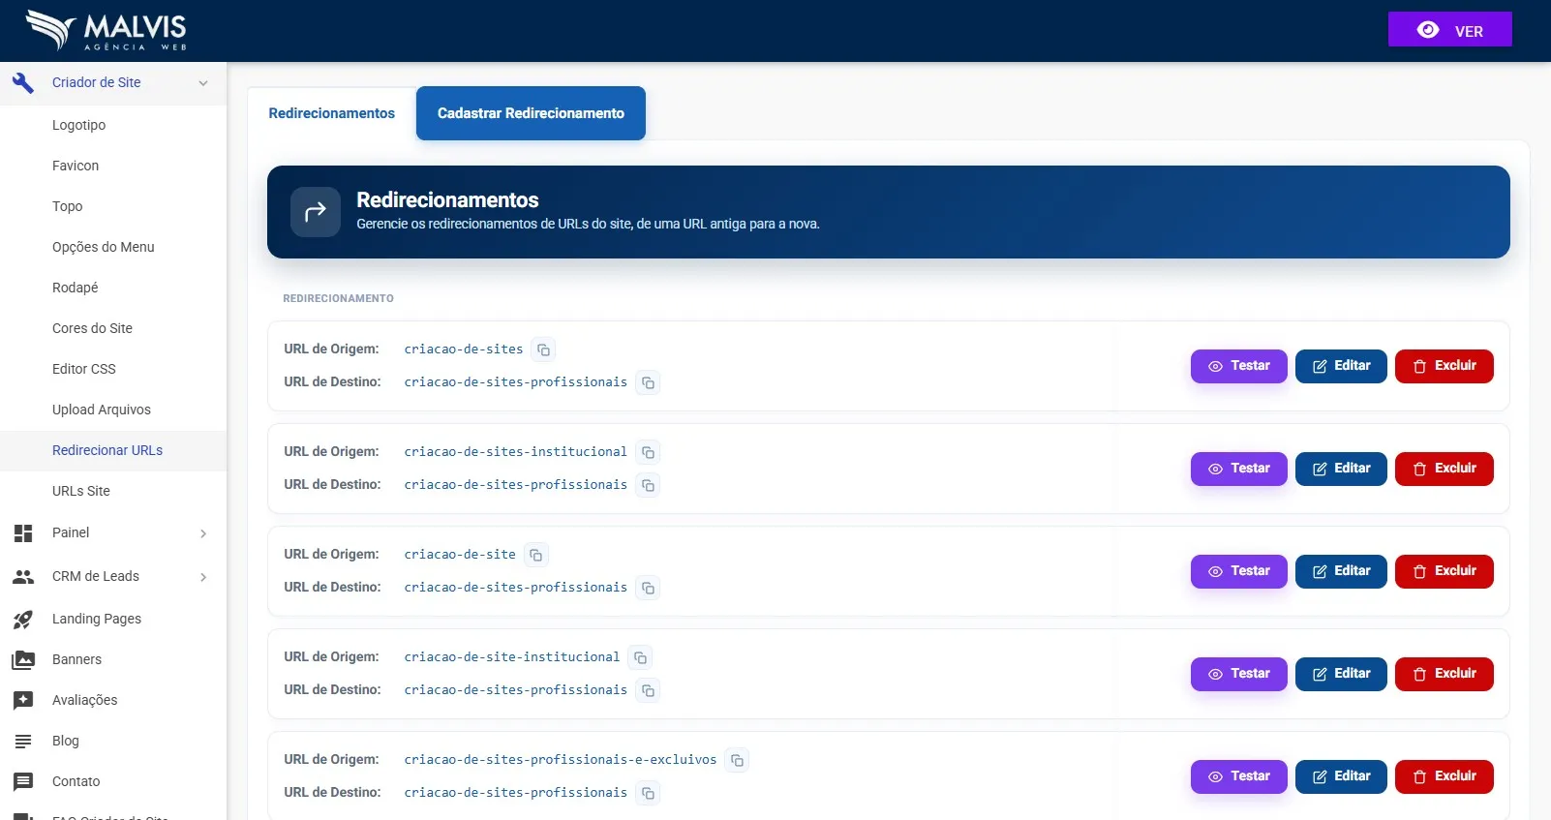1551x820 pixels.
Task: Copy destination URL in criacao-de-site row
Action: coord(649,588)
